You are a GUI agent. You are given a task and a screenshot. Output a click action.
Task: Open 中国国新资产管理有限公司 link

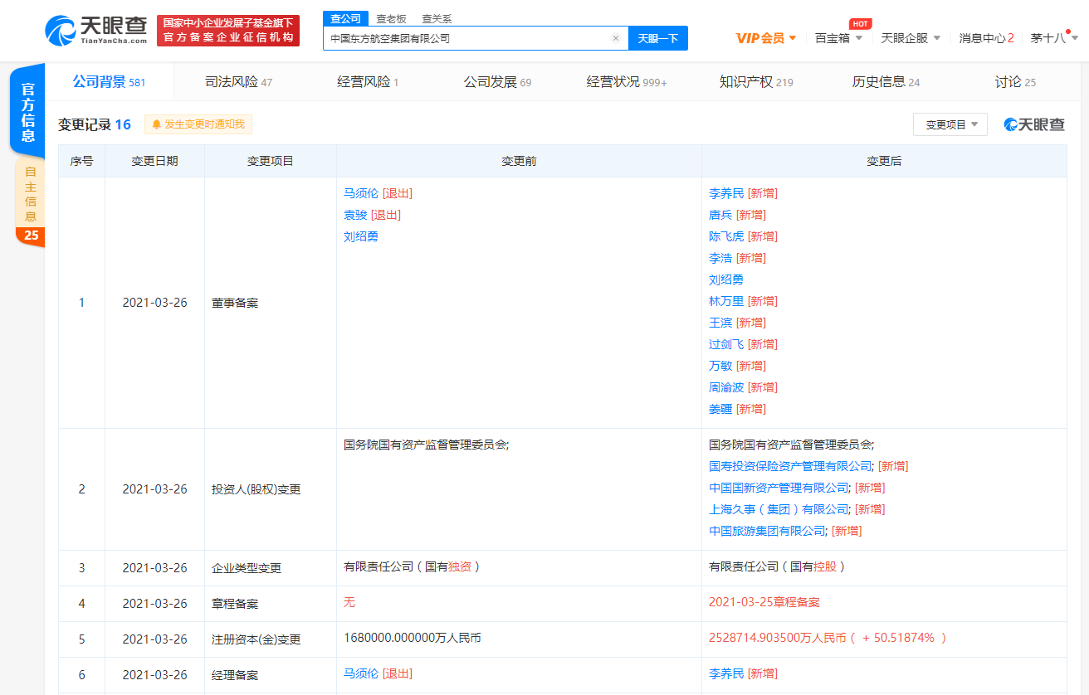click(x=779, y=488)
